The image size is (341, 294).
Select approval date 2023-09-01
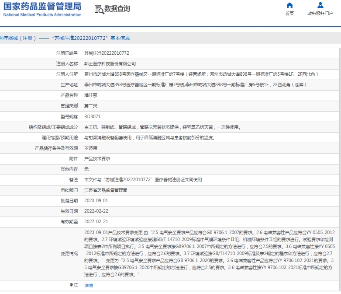(96, 200)
